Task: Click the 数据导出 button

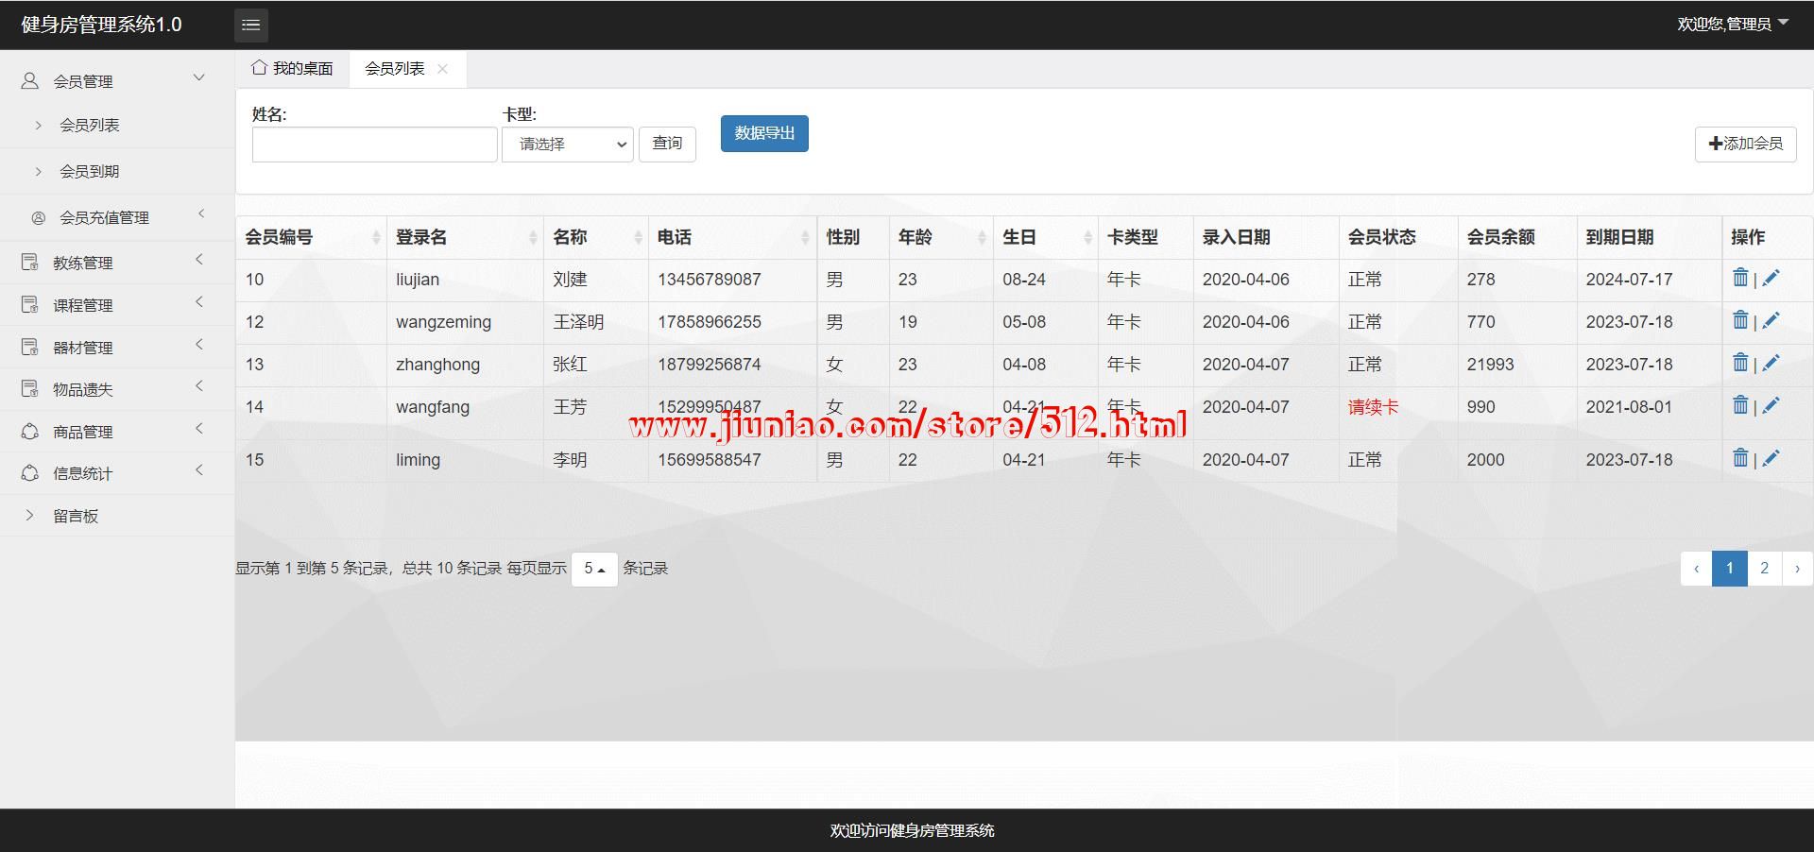Action: pyautogui.click(x=763, y=133)
